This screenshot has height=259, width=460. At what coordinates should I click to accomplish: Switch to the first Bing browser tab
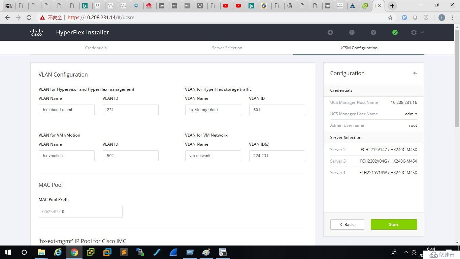coord(85,6)
